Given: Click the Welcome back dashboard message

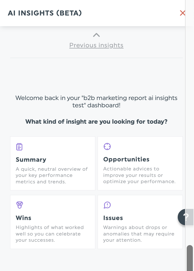Looking at the screenshot, I should (96, 101).
